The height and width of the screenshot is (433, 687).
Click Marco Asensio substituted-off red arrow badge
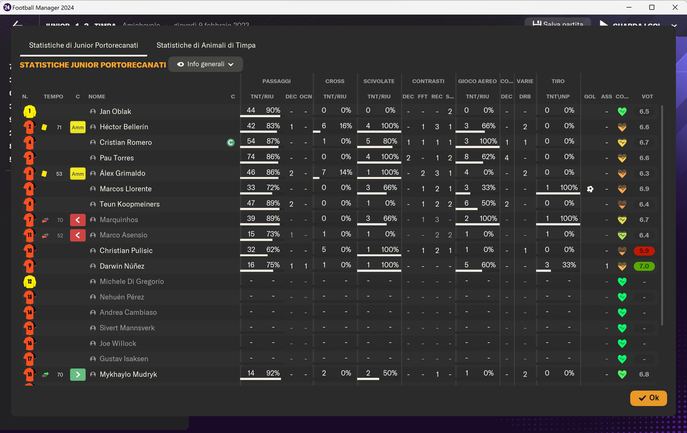(78, 235)
